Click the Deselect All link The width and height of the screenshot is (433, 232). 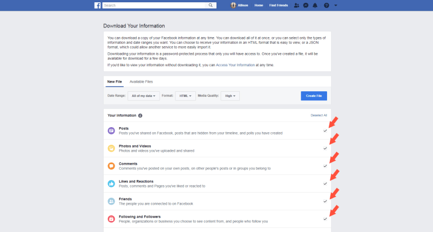(318, 115)
